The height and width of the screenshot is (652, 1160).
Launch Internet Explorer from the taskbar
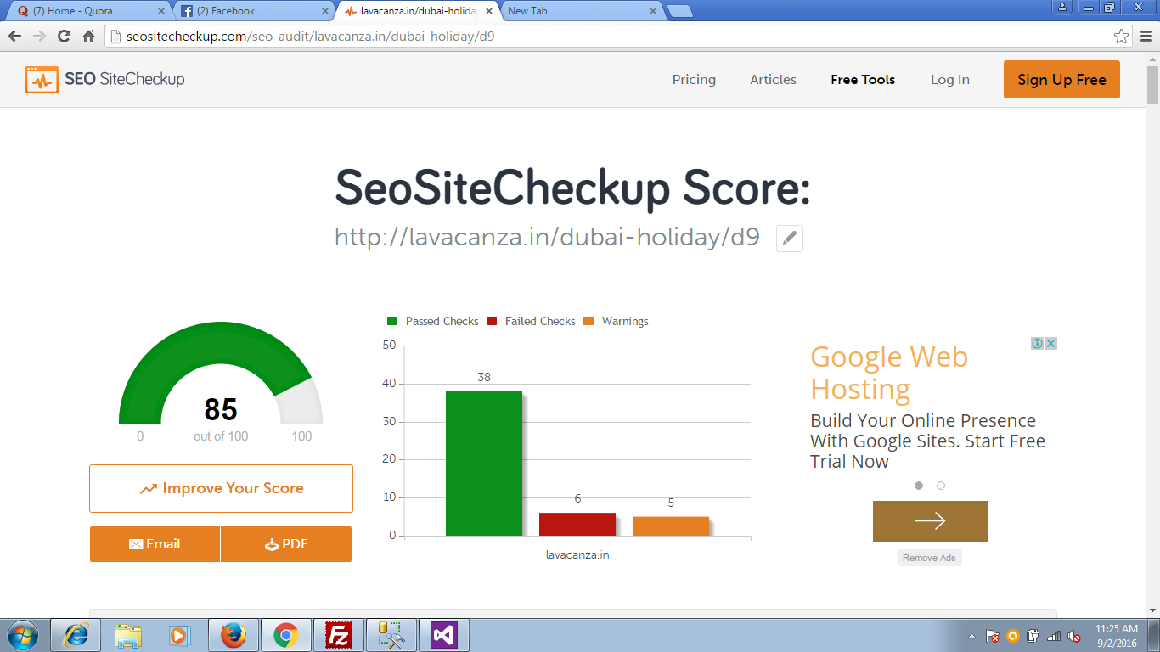pos(76,635)
